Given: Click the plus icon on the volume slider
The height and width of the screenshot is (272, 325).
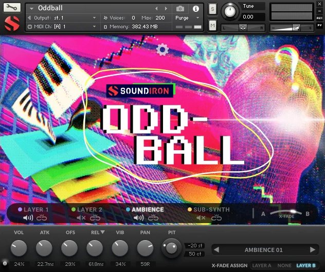Looking at the screenshot, I should point(310,28).
